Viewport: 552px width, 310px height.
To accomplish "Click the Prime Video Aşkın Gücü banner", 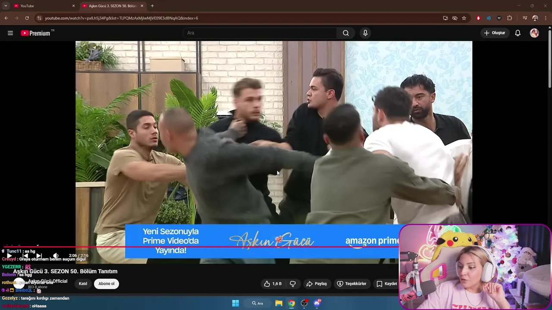I will [x=262, y=241].
